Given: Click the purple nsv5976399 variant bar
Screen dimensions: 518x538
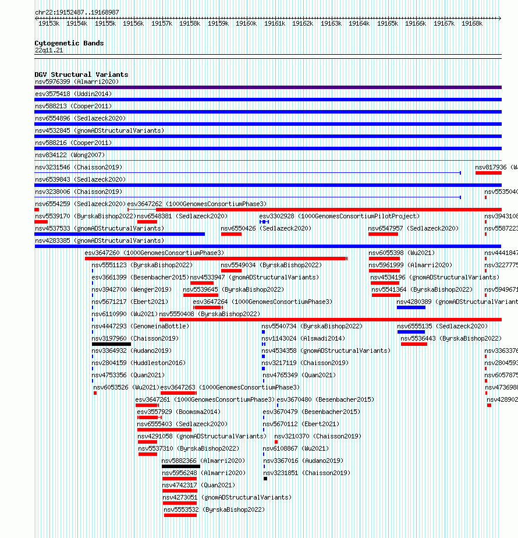Looking at the screenshot, I should [268, 87].
